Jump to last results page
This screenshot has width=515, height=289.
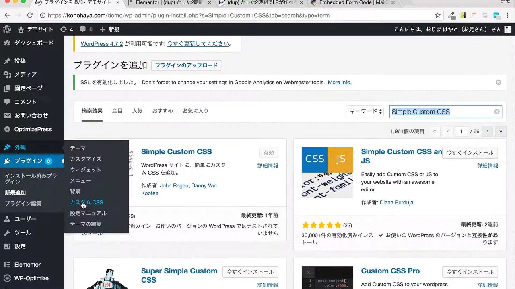click(501, 131)
